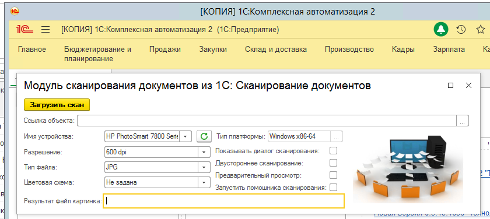Image resolution: width=490 pixels, height=219 pixels.
Task: Open the Зарплата section
Action: point(449,50)
